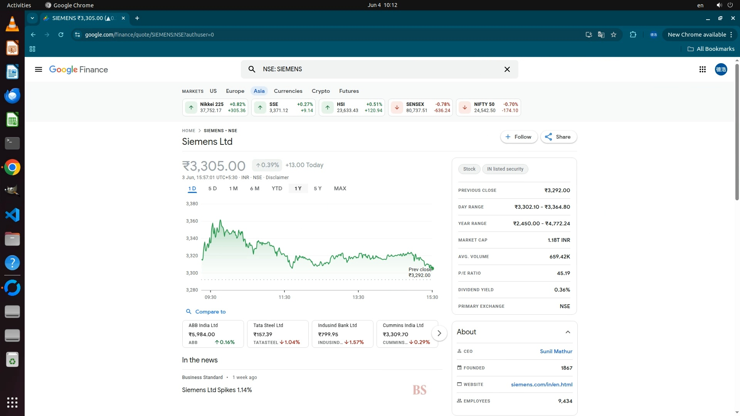The image size is (740, 416).
Task: Click the Share button
Action: [x=558, y=137]
